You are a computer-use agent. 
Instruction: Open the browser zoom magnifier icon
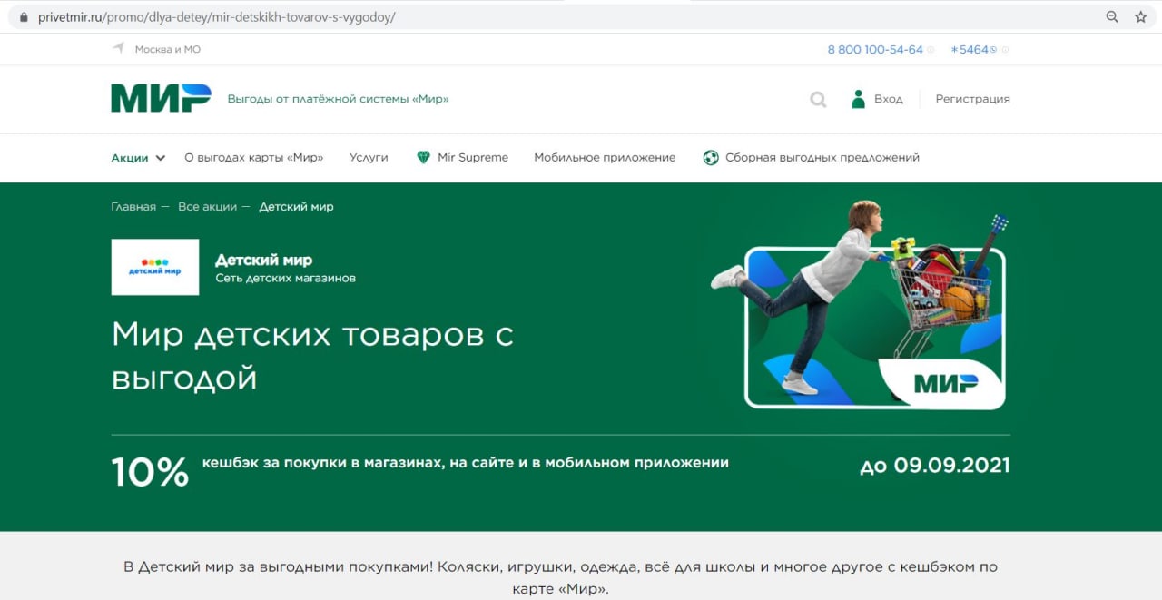(x=1112, y=17)
